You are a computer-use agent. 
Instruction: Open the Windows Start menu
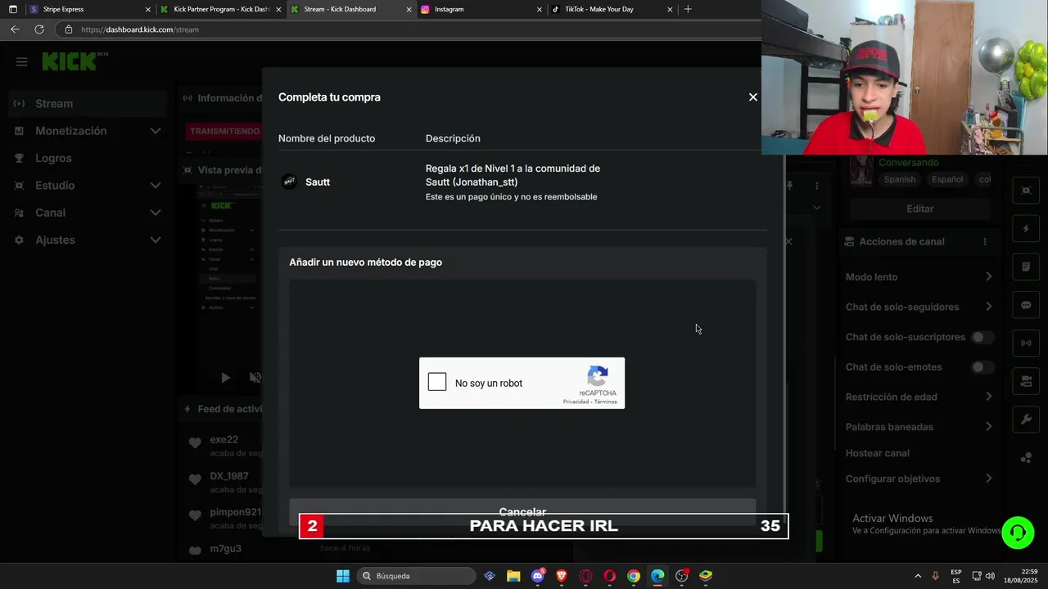[x=343, y=576]
